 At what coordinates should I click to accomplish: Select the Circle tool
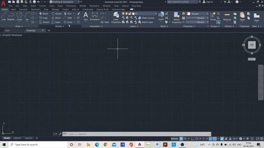[19, 16]
